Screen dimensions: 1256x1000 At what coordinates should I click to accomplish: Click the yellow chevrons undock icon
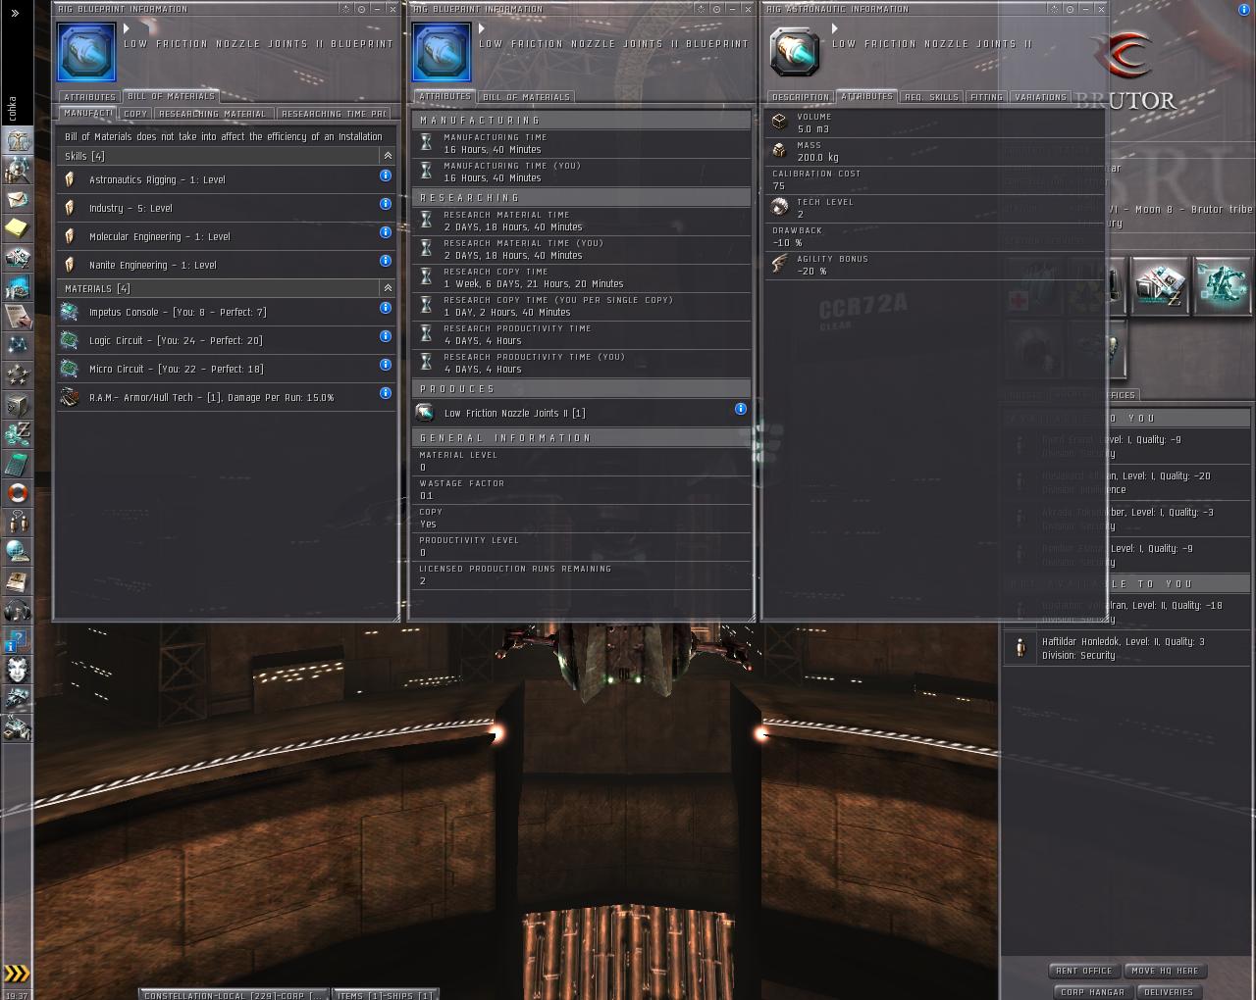pos(17,974)
